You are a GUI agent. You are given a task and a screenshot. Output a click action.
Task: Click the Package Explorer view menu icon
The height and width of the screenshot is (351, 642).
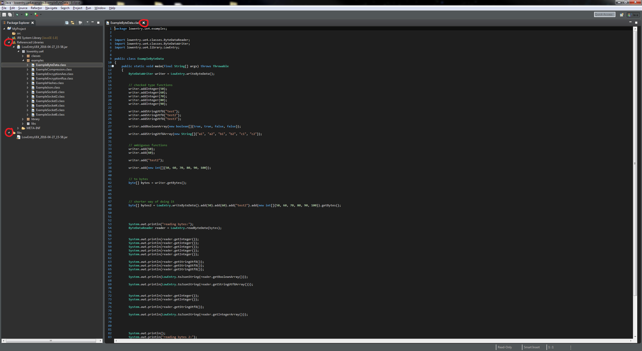coord(88,23)
